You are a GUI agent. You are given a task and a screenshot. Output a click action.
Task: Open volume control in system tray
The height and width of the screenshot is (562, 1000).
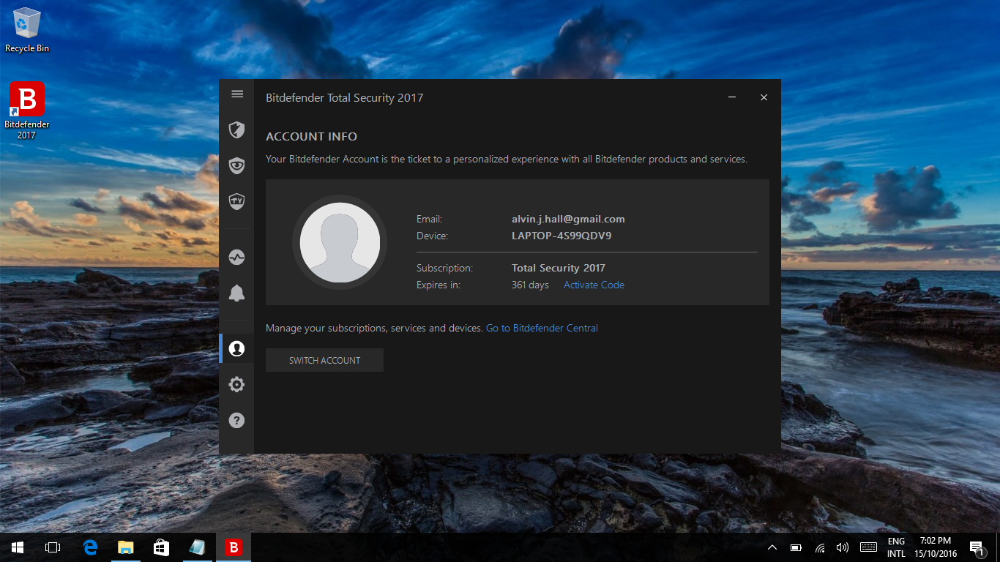[842, 547]
